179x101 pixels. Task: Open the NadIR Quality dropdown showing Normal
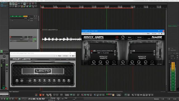point(139,37)
